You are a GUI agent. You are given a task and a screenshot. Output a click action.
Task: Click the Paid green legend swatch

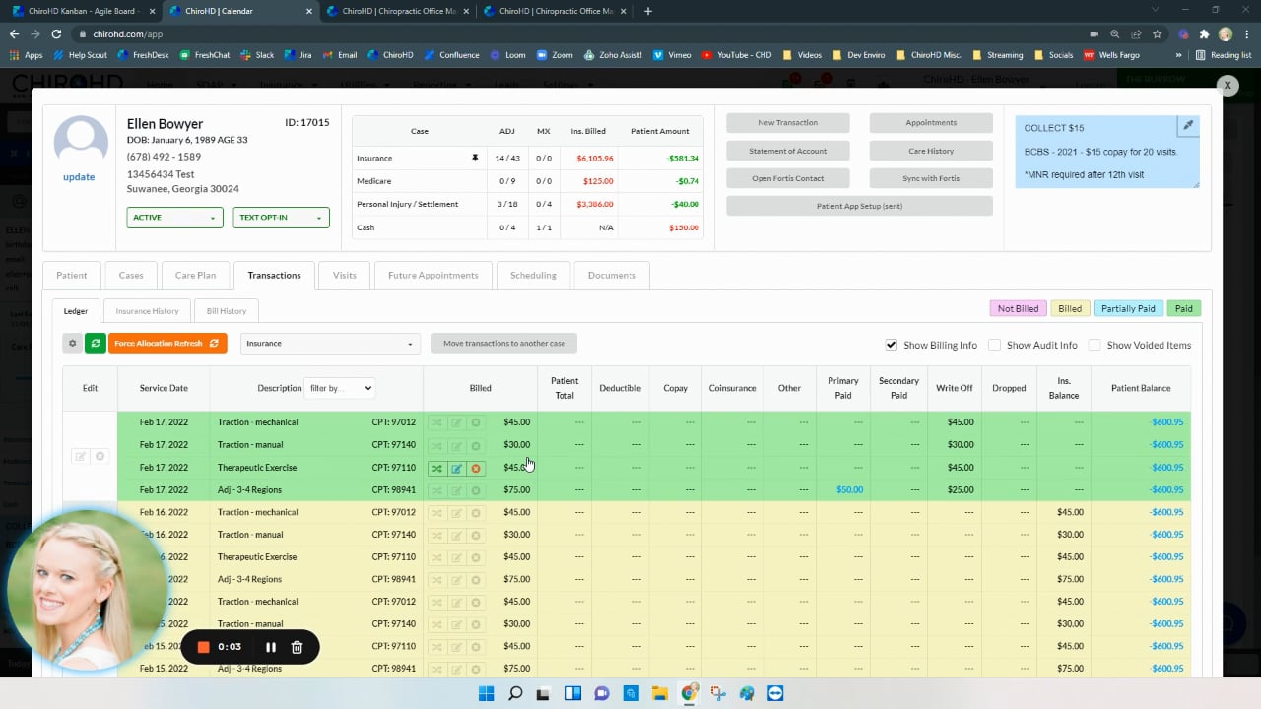[x=1183, y=308]
